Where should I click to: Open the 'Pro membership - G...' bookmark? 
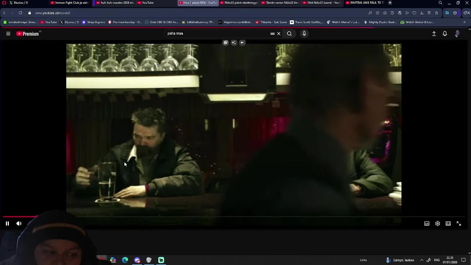click(x=125, y=22)
